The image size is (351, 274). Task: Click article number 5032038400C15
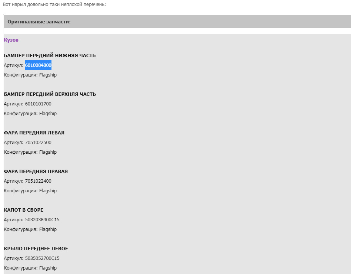pyautogui.click(x=42, y=219)
